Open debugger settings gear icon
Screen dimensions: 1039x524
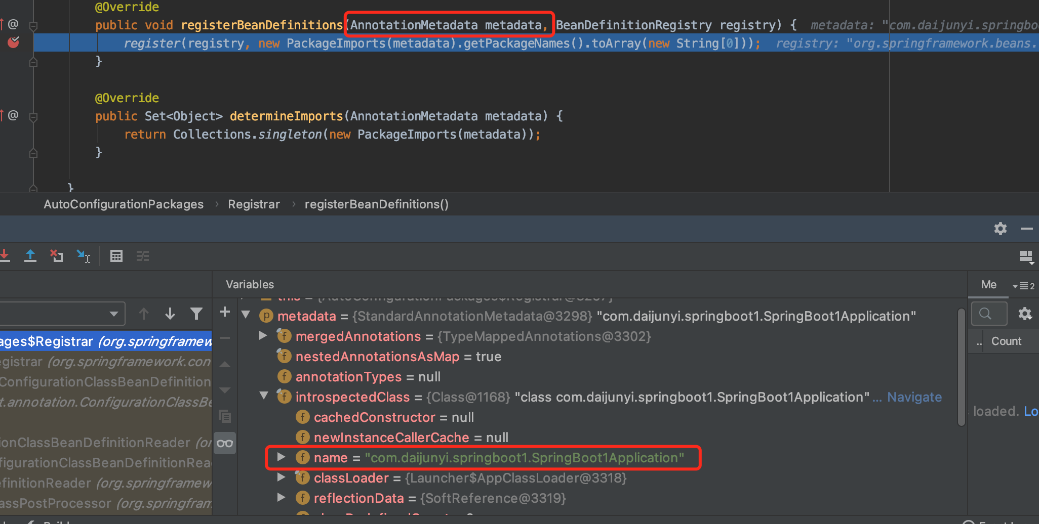[1000, 229]
